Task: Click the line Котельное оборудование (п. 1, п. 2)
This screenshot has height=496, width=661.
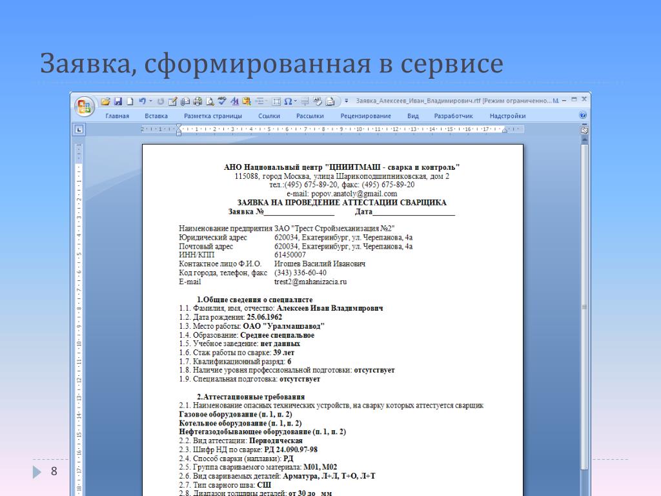Action: [240, 424]
